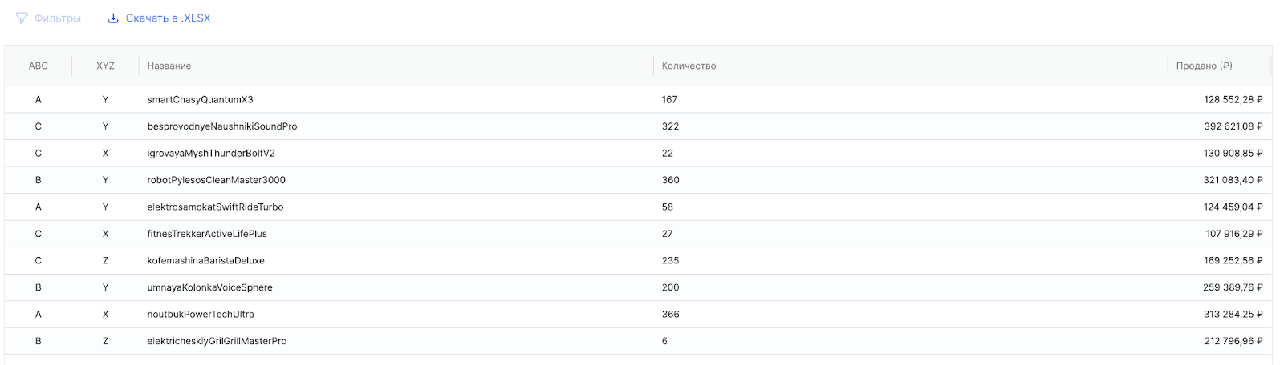Select the elektricheskiyGrilGrillMasterPro row
This screenshot has width=1284, height=365.
pos(217,341)
